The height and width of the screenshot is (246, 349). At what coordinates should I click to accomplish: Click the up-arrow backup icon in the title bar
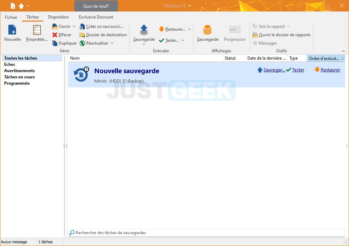click(21, 6)
